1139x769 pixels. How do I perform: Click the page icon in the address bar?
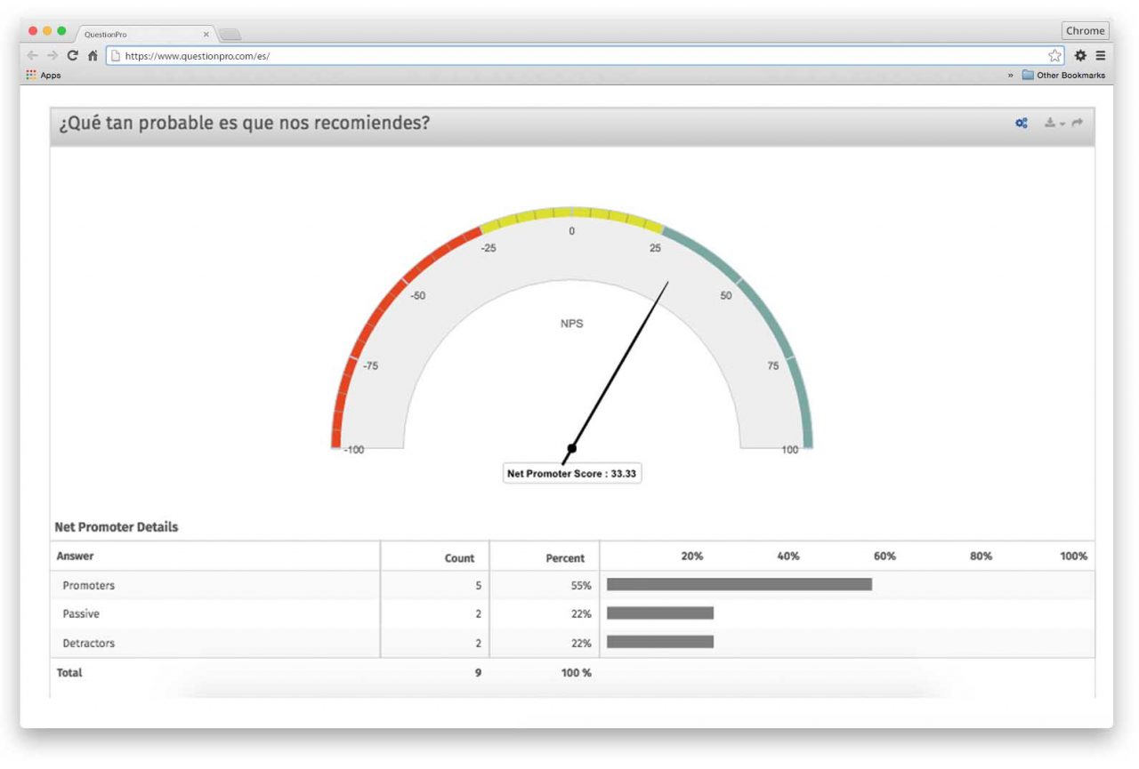pos(116,54)
